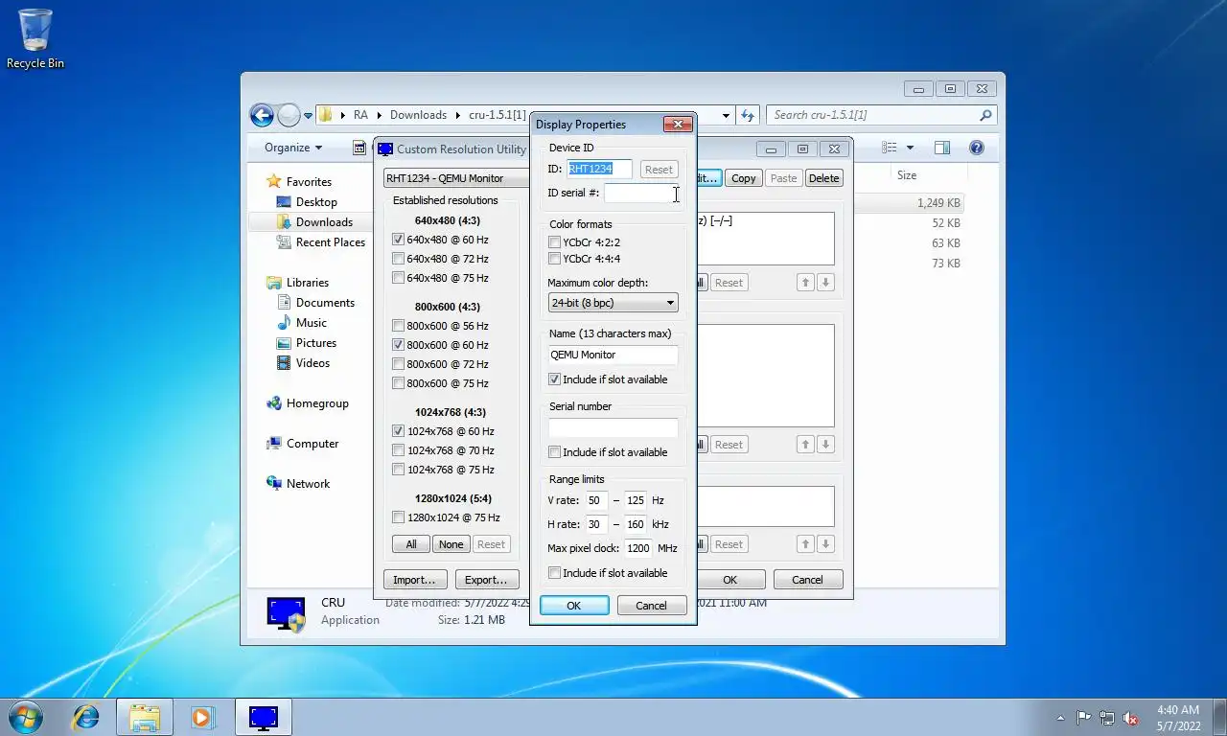Show hidden tray icons arrow

coord(1060,718)
